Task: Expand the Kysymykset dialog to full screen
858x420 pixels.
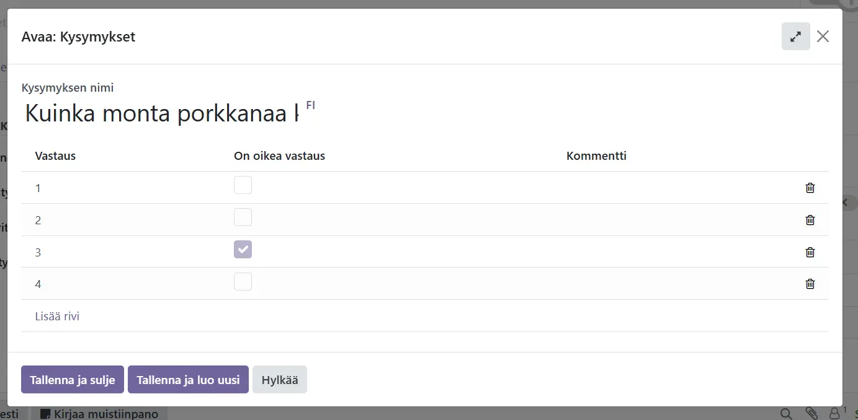Action: (795, 37)
